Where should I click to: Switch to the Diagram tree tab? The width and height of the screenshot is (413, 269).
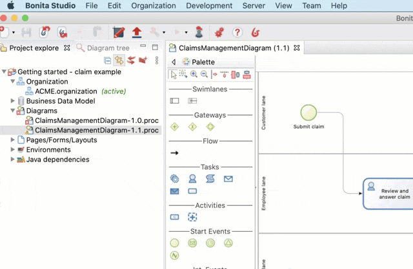click(x=108, y=48)
